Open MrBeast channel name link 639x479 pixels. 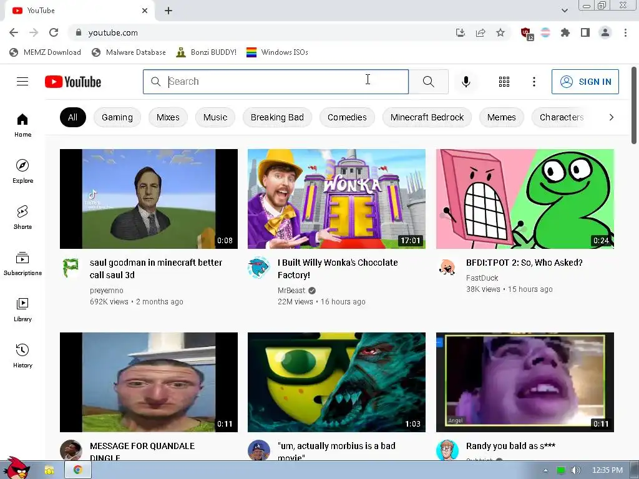291,291
